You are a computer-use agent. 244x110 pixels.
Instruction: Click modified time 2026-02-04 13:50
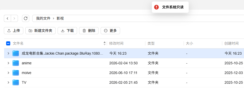pos(123,63)
